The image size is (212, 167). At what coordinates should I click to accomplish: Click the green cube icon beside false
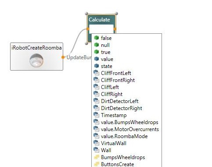tap(97, 38)
